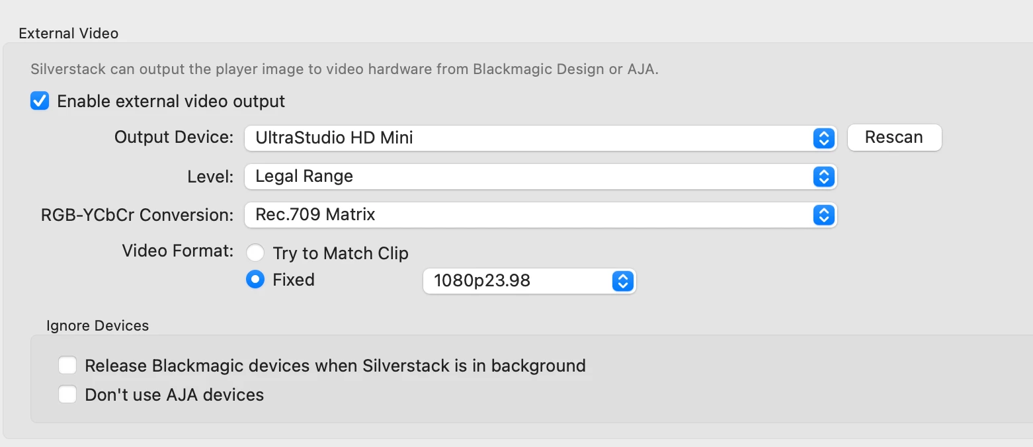Click the blue chevron icon beside Legal Range
The width and height of the screenshot is (1033, 447).
pyautogui.click(x=823, y=177)
